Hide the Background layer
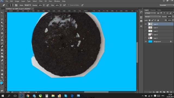This screenshot has height=98, width=174. tap(146, 41)
